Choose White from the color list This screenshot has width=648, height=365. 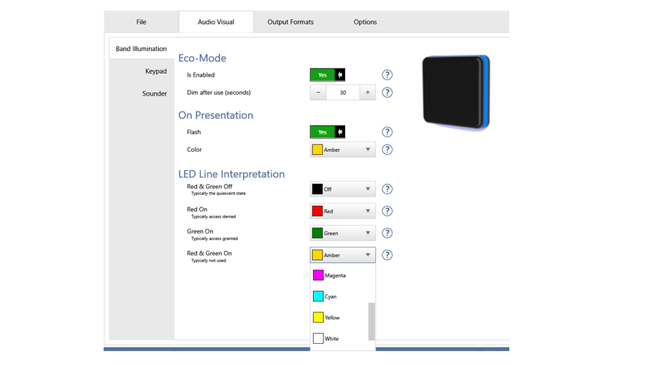(339, 339)
